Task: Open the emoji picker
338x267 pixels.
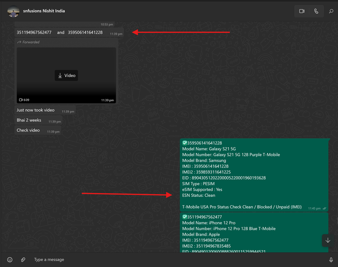Action: coord(10,260)
